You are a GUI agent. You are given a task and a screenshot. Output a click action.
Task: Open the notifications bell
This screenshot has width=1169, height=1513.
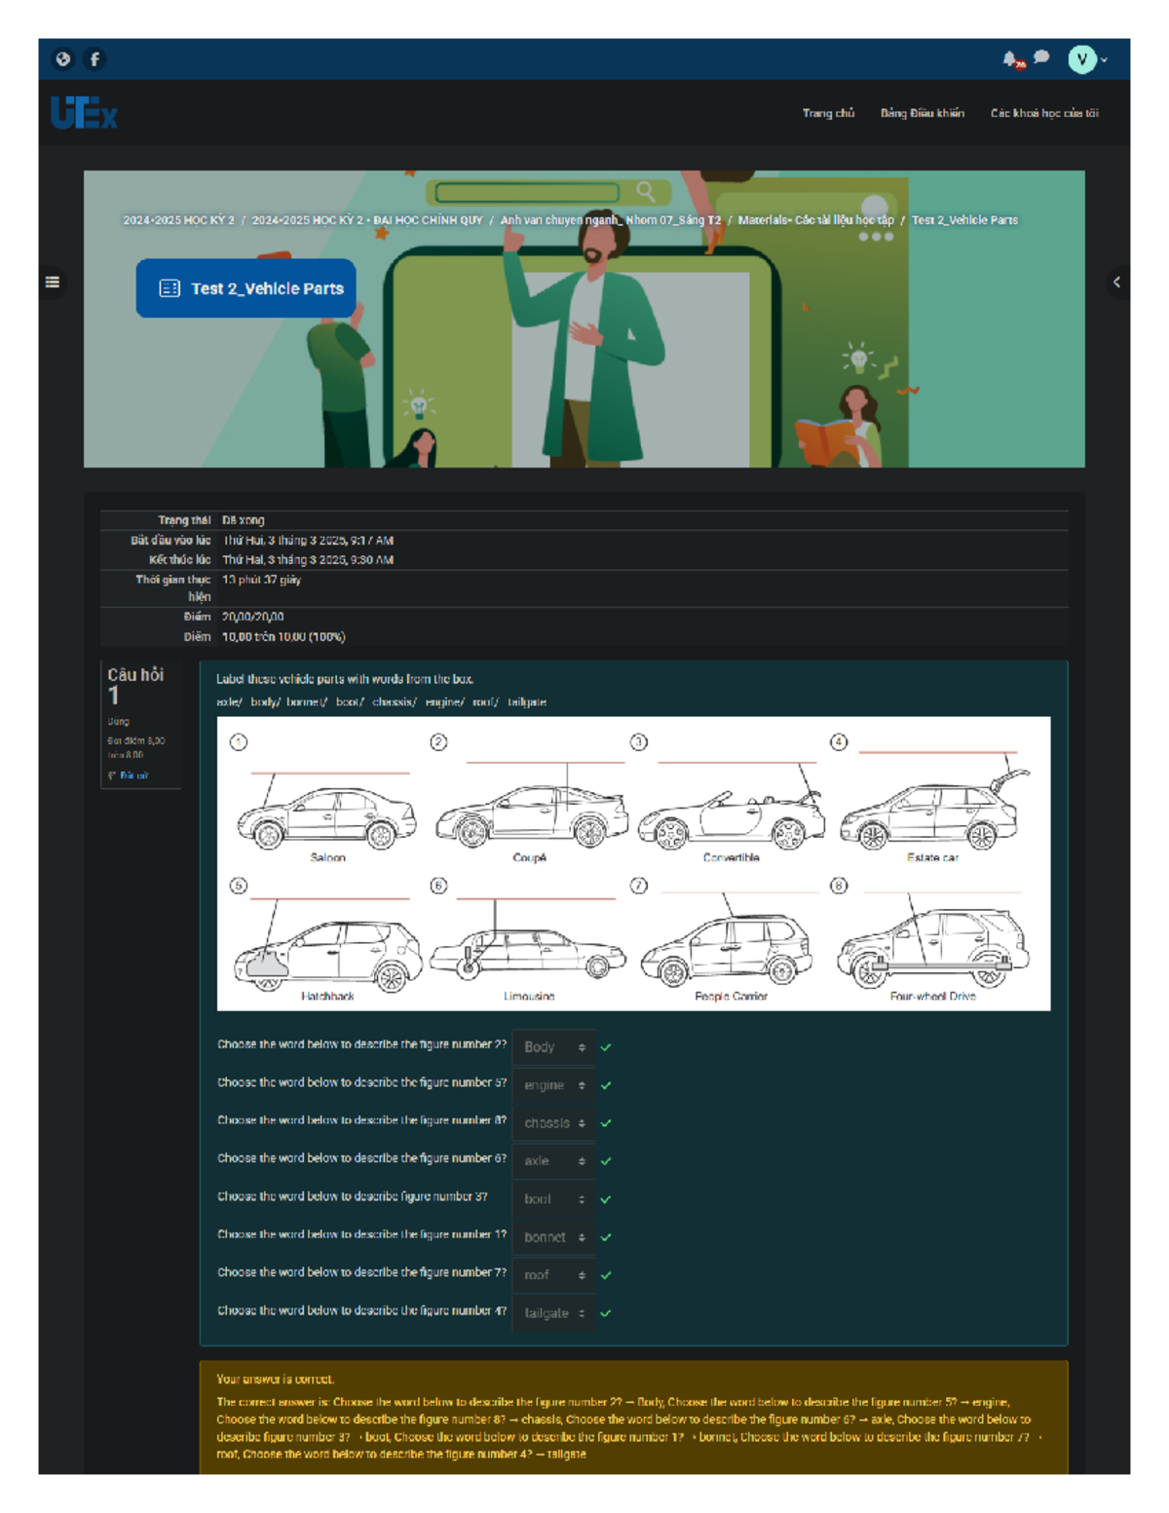click(1012, 60)
